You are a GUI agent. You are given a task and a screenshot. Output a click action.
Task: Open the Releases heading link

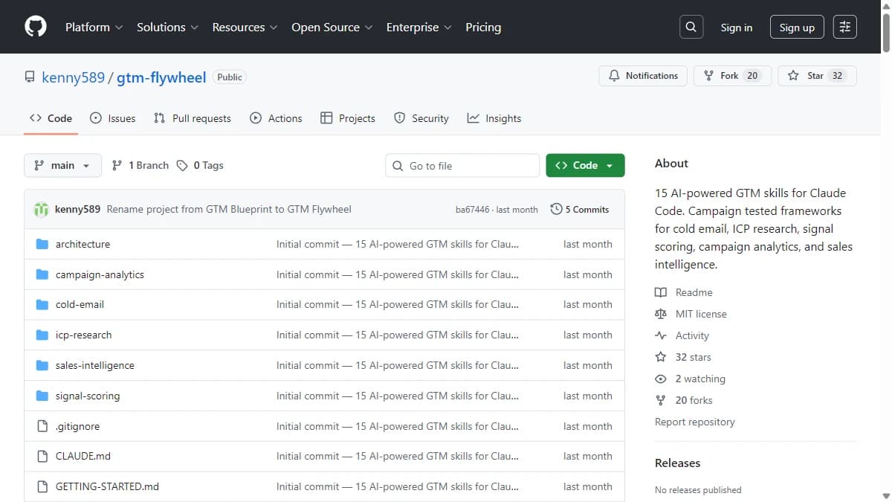point(677,463)
